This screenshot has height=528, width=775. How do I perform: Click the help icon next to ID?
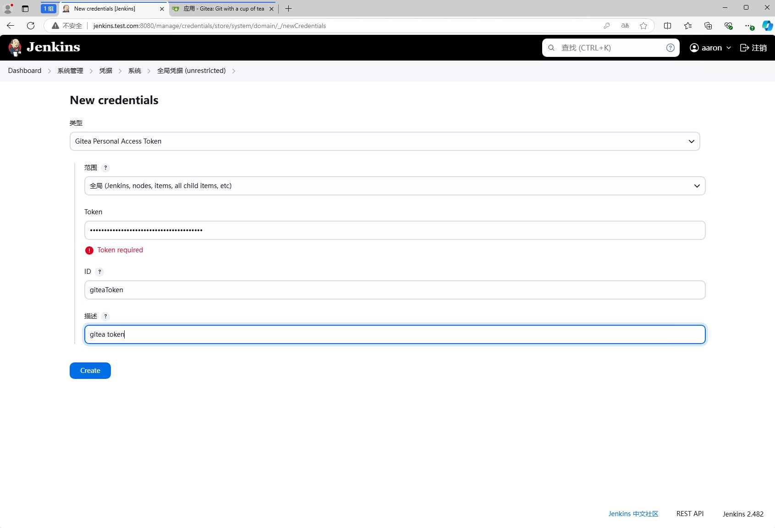click(x=99, y=272)
